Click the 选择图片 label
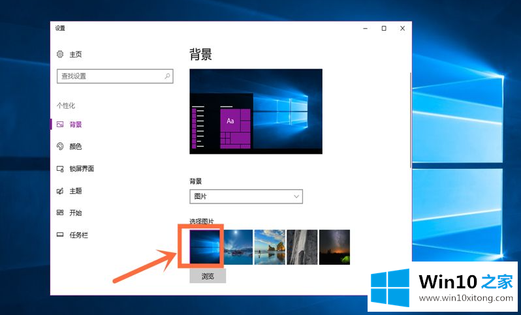 point(202,221)
